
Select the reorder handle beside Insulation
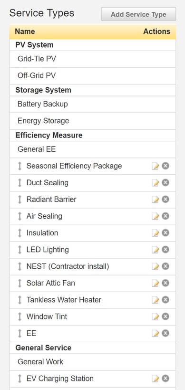tap(20, 233)
